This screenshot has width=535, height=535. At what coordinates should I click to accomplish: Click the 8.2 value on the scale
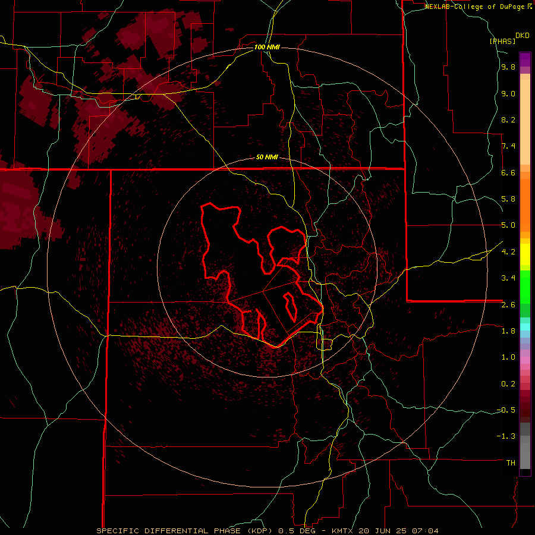[508, 119]
